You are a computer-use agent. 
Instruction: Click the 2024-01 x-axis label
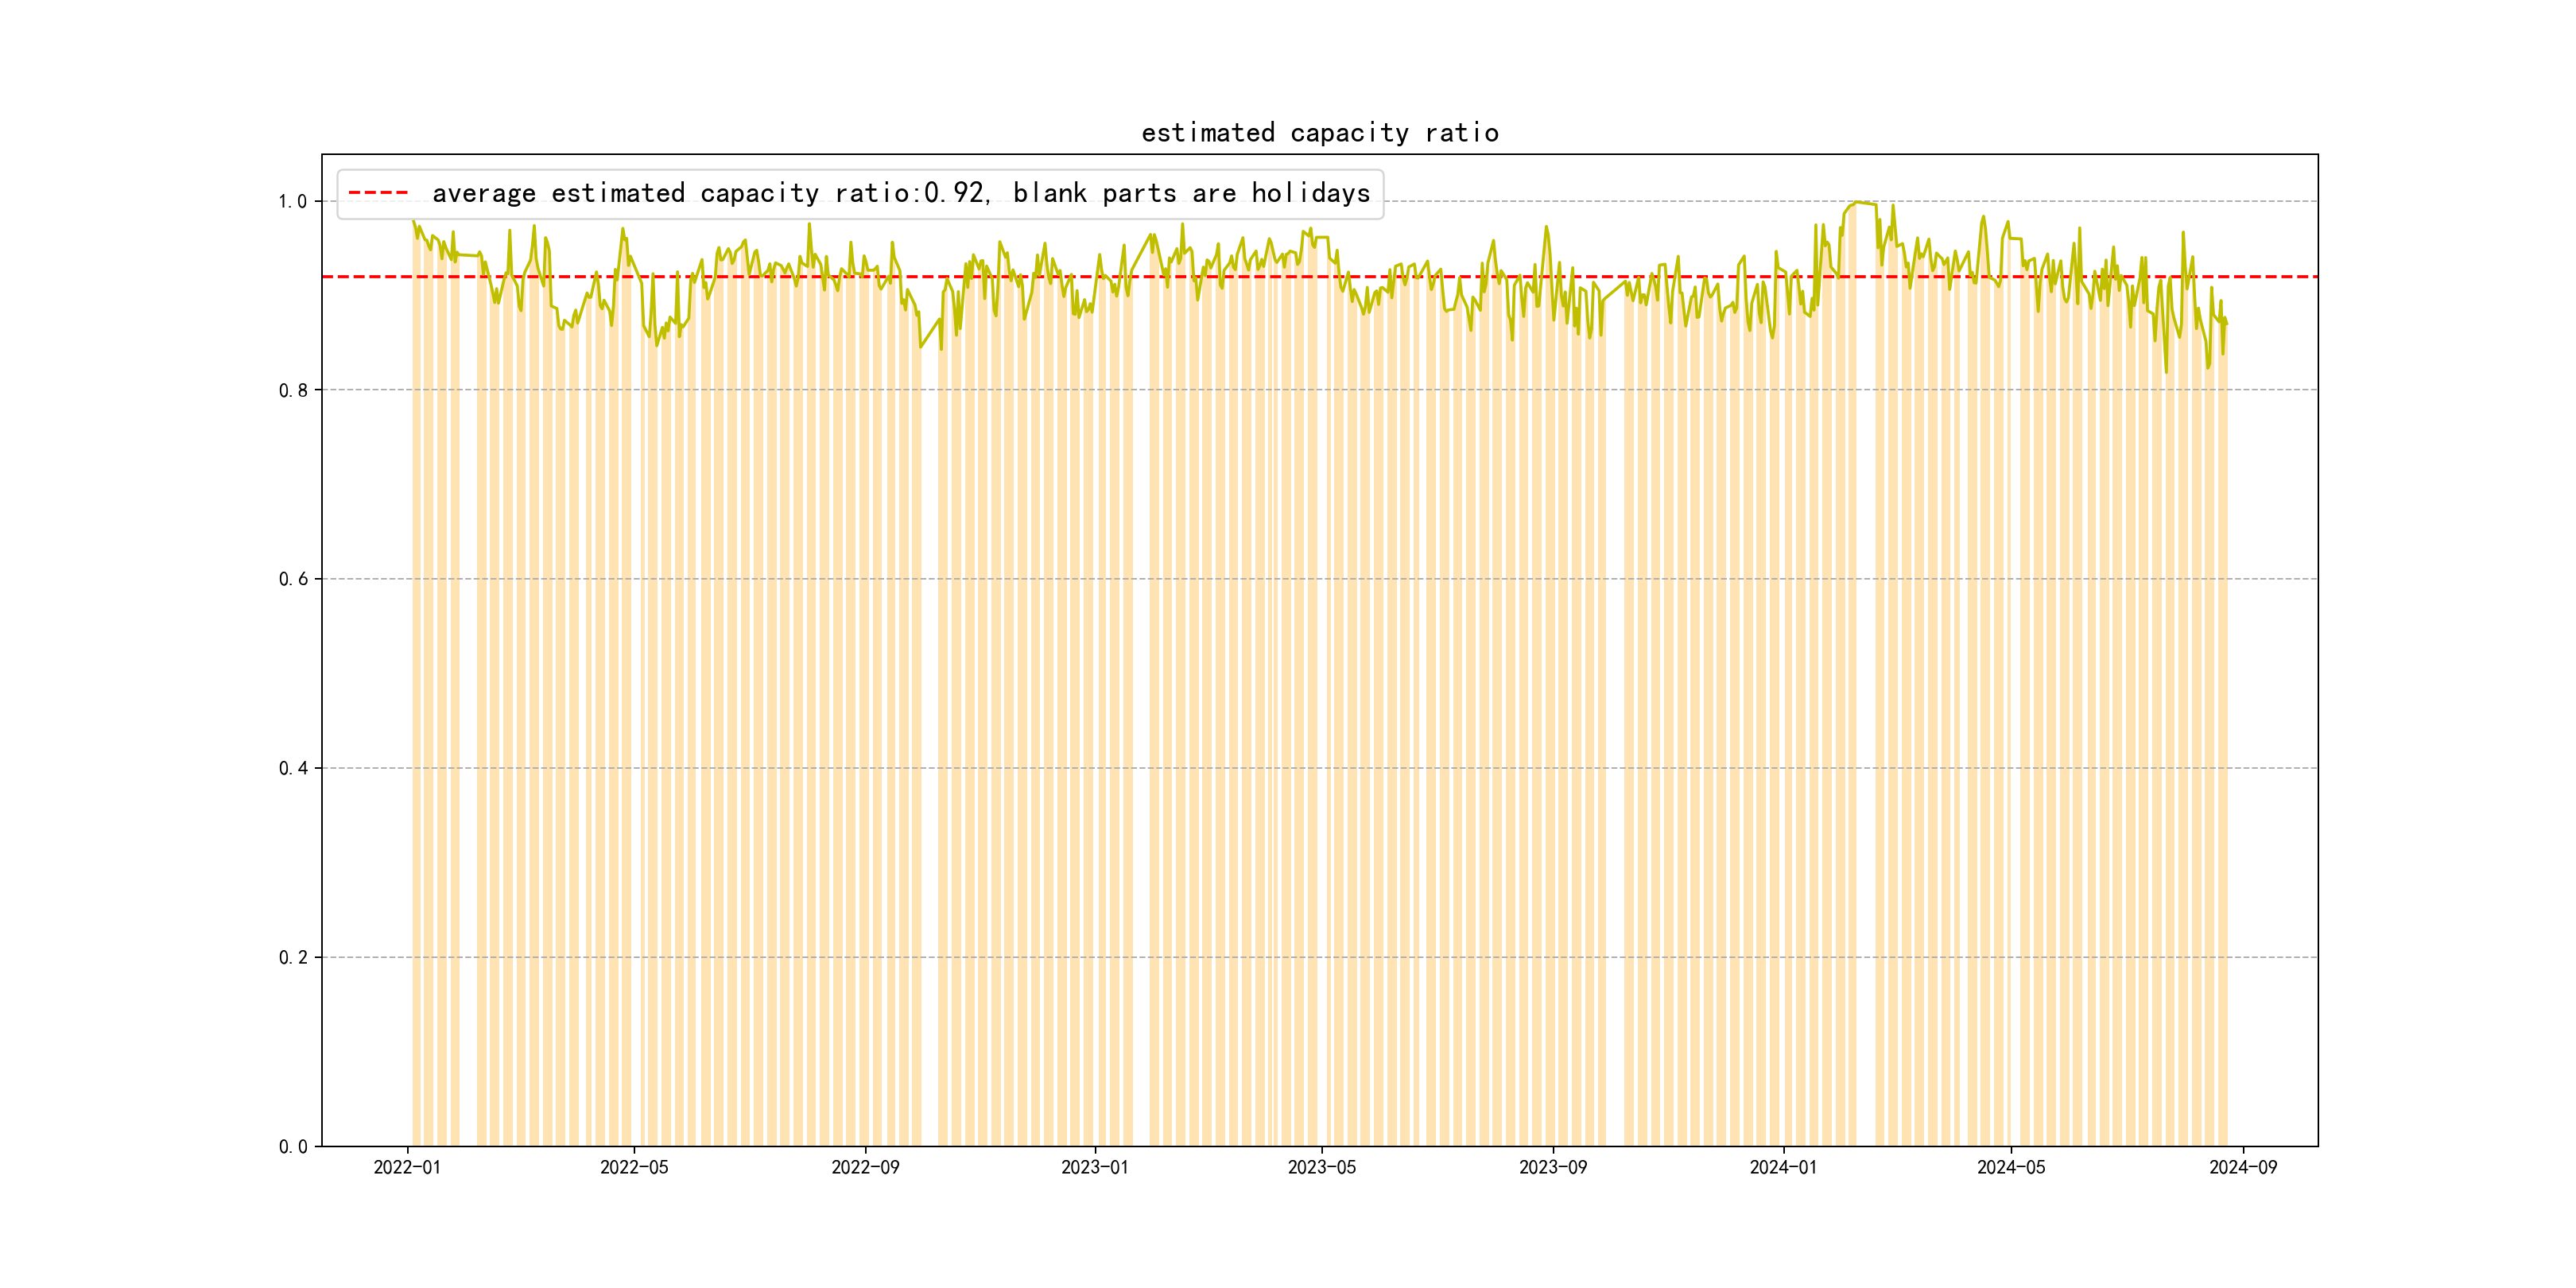pos(1783,1167)
